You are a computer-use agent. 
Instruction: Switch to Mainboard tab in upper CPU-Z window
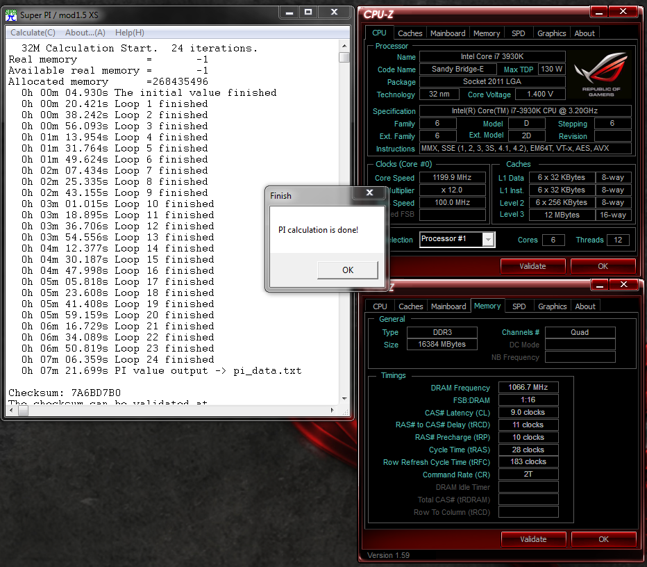pos(448,33)
